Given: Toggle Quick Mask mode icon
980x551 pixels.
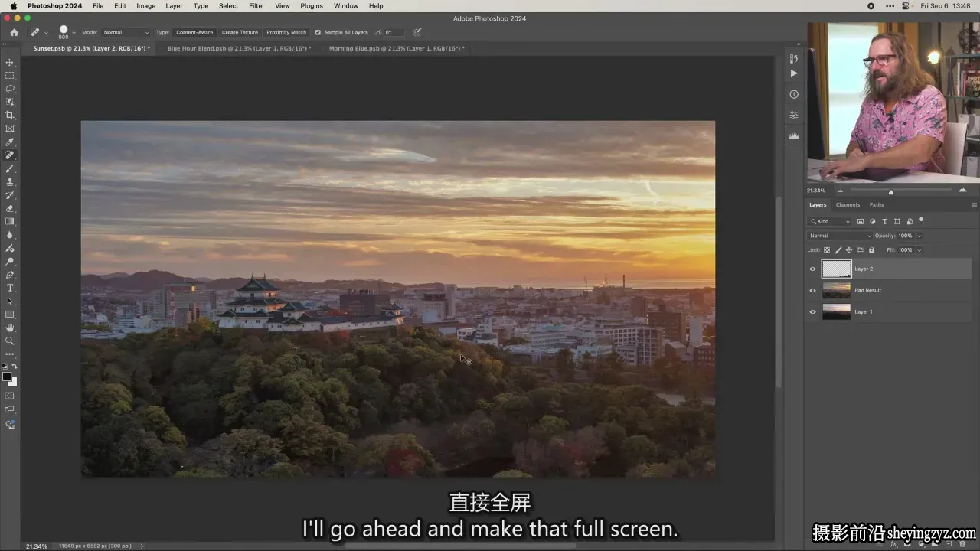Looking at the screenshot, I should [10, 396].
